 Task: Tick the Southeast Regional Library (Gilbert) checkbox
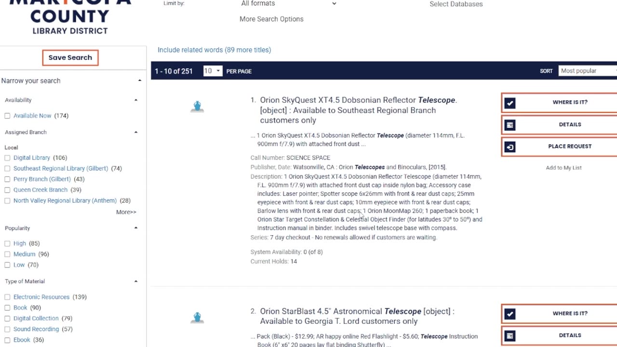tap(7, 168)
